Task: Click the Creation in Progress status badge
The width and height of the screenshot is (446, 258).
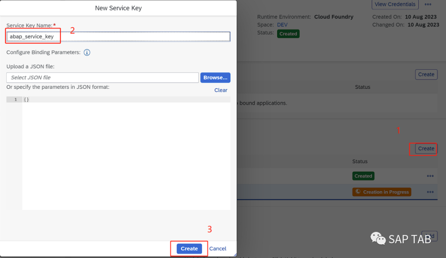Action: click(382, 192)
